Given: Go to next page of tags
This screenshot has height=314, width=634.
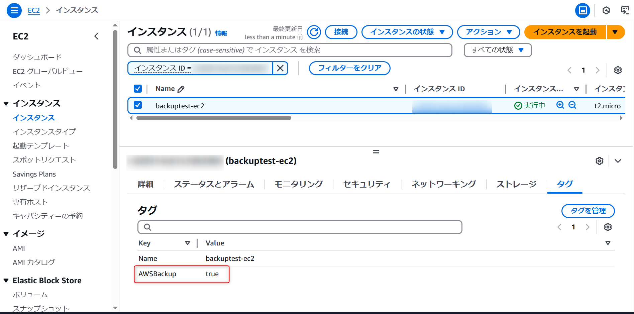Looking at the screenshot, I should [588, 227].
